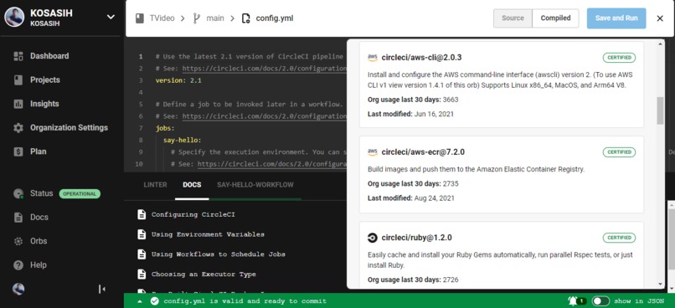
Task: Click document icon beside Using Workflows to Schedule Jobs
Action: click(x=142, y=254)
